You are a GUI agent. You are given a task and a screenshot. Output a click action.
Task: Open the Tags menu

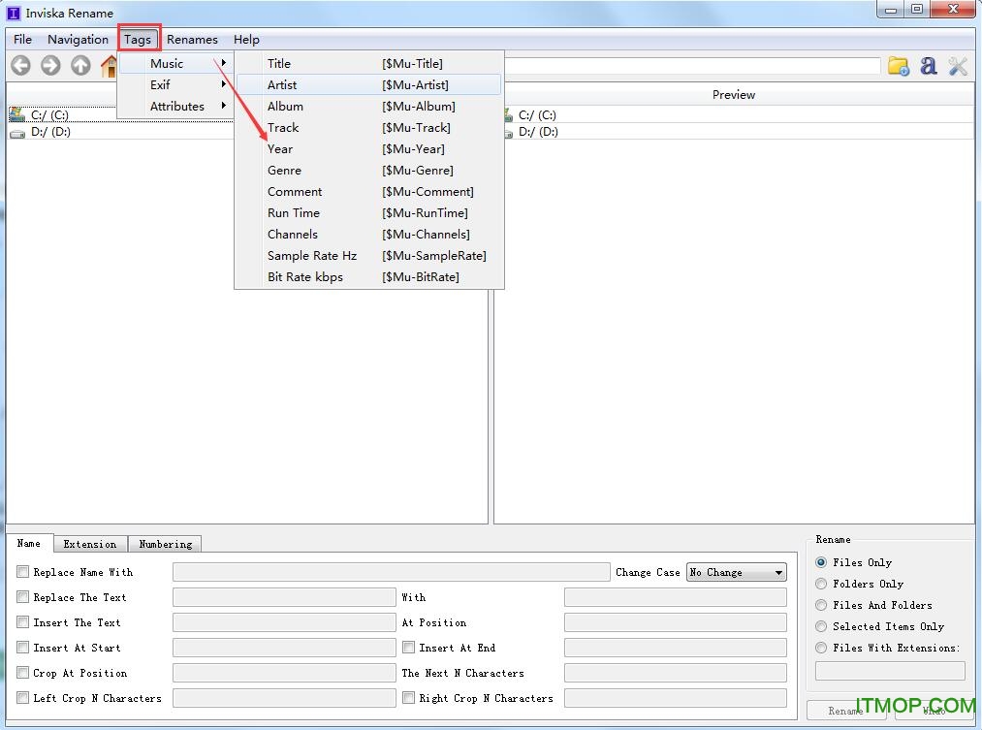pos(138,39)
